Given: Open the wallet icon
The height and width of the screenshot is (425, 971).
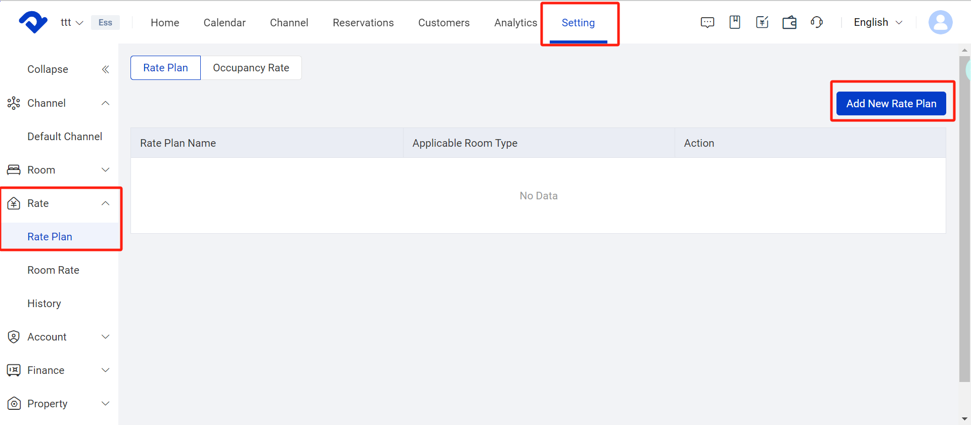Looking at the screenshot, I should tap(789, 22).
